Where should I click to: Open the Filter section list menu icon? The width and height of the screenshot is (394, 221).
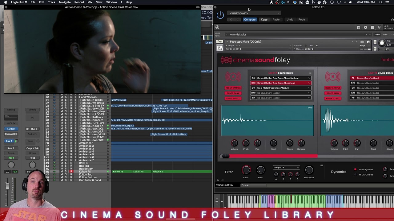pos(322,166)
